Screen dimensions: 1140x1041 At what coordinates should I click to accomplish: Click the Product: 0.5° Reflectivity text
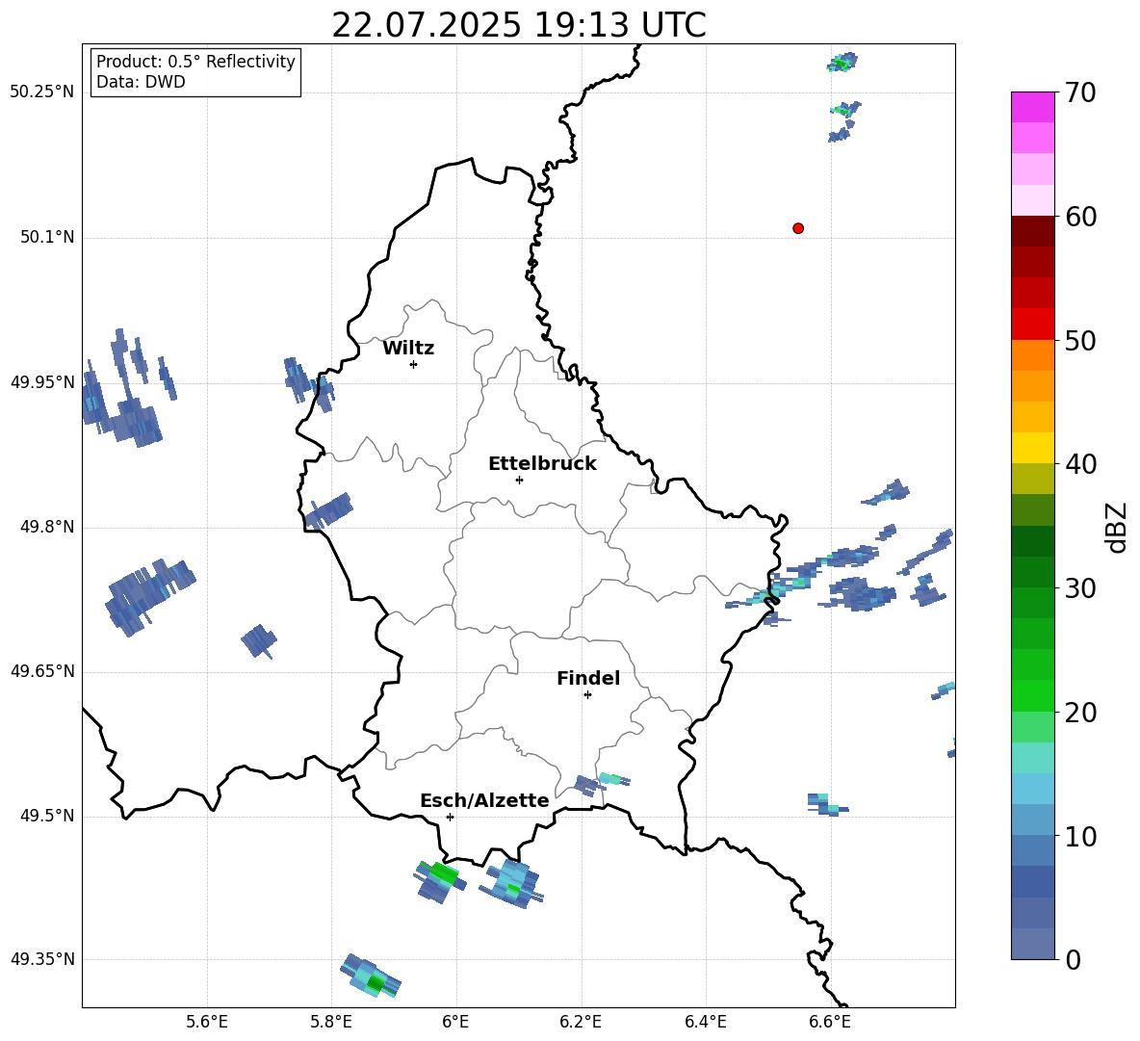click(x=195, y=62)
